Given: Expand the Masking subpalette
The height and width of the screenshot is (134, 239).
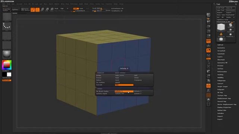Looking at the screenshot, I should tap(220, 74).
